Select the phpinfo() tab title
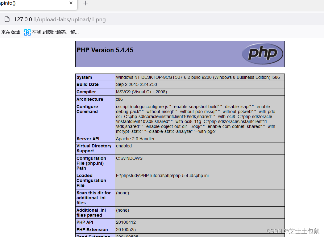 [8, 3]
